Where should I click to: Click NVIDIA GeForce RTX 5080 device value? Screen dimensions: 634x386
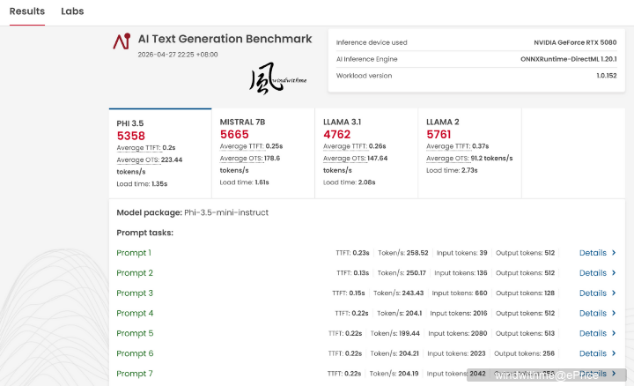[575, 42]
